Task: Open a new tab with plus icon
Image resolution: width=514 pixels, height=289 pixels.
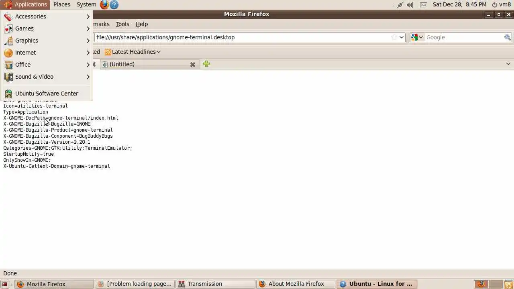Action: tap(206, 64)
